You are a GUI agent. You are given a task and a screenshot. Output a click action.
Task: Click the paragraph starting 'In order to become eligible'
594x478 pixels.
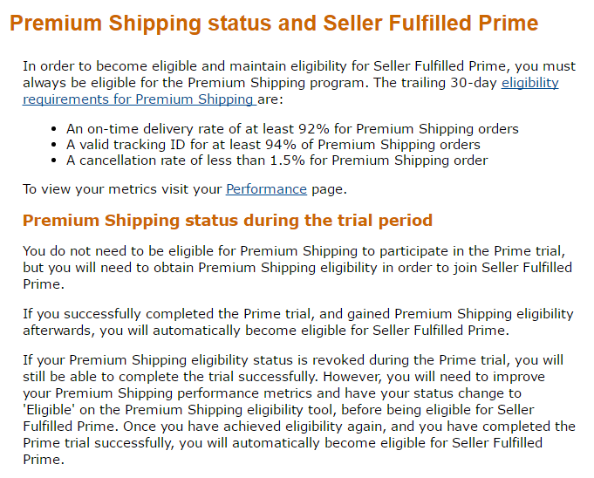coord(288,74)
